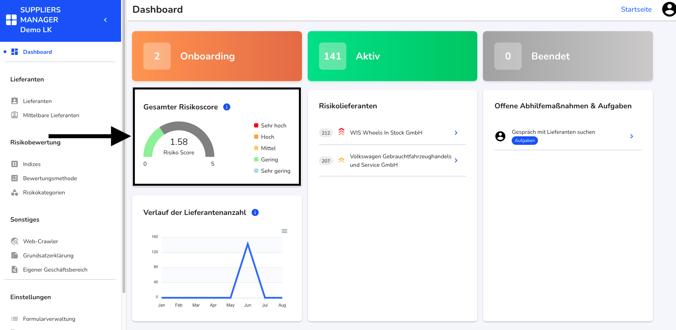Click the task person avatar icon

pos(500,136)
